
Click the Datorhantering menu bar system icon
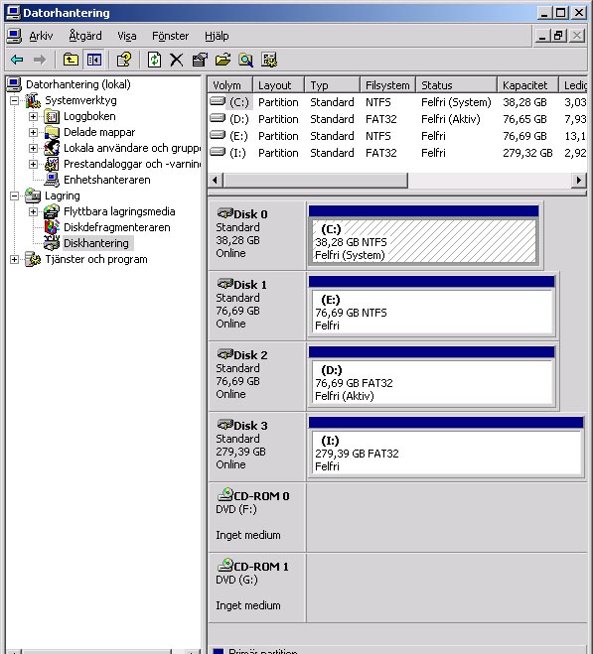pos(14,36)
